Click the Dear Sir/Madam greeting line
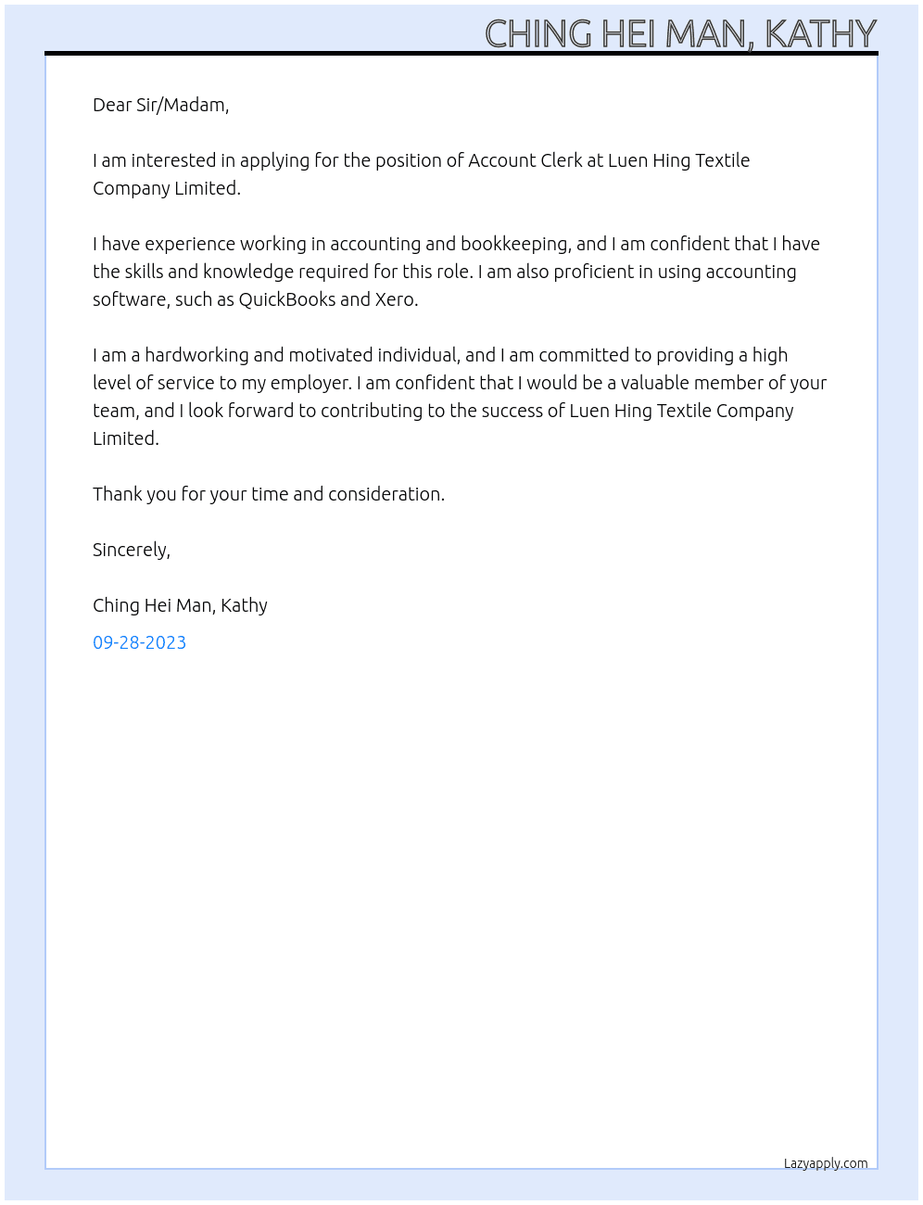923x1205 pixels. (x=160, y=105)
